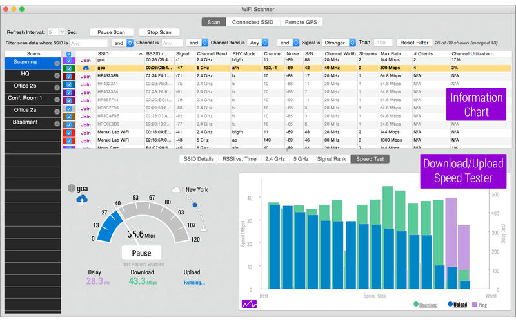Click the New York server cloud icon
The width and height of the screenshot is (516, 322).
pos(177,189)
